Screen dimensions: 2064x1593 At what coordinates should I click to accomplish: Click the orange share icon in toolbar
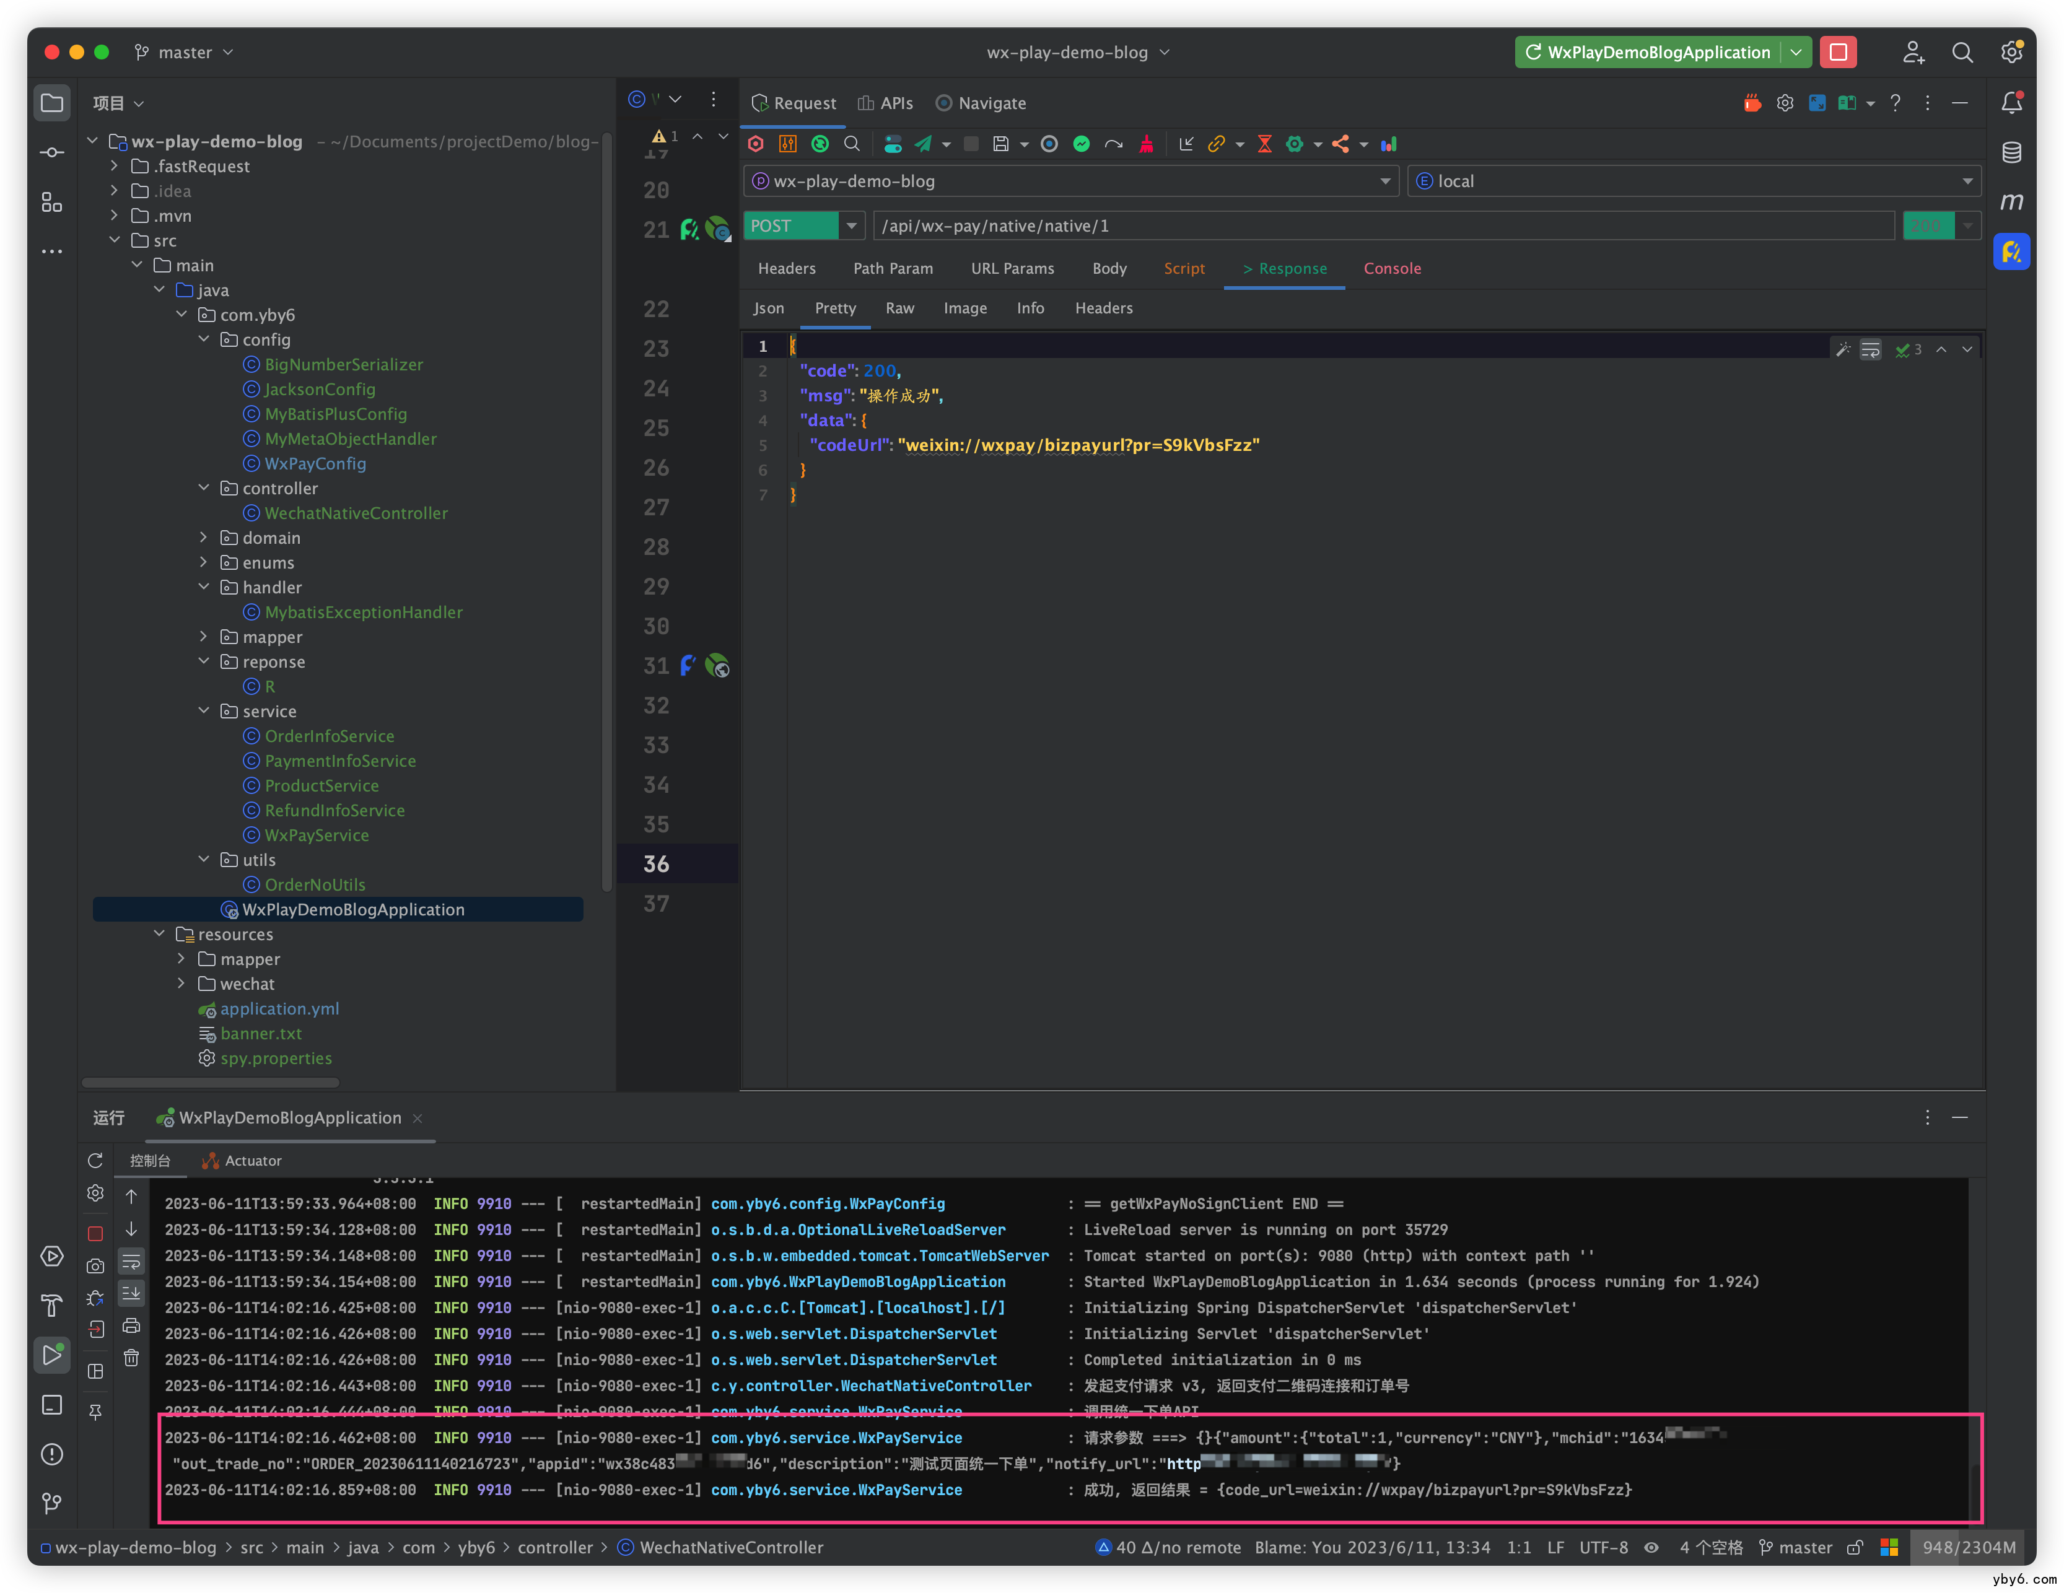coord(1340,144)
